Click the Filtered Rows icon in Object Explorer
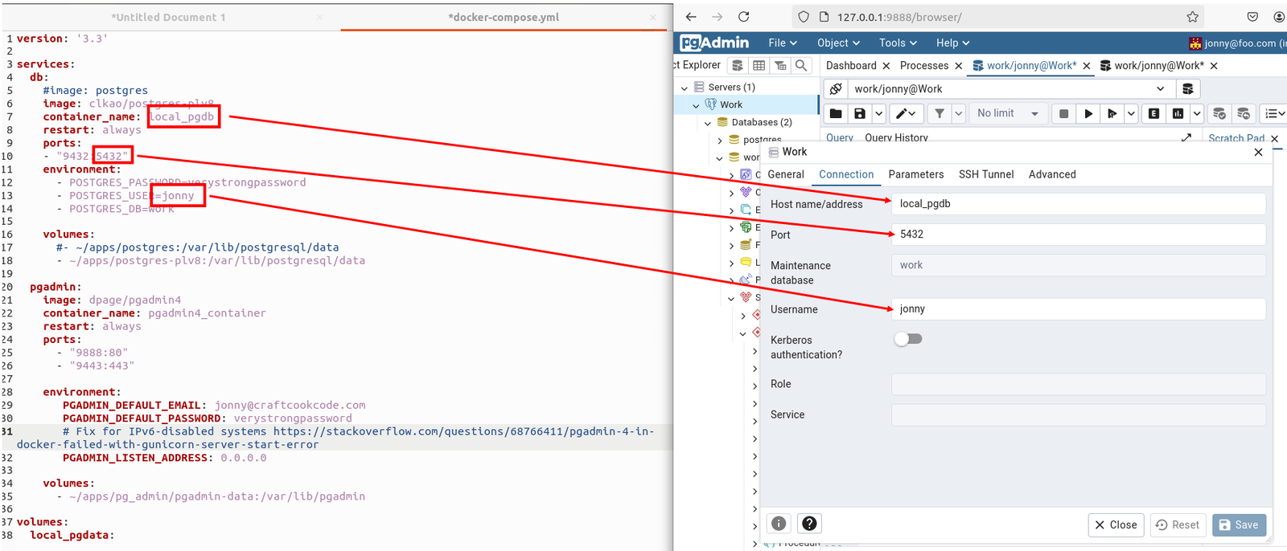This screenshot has width=1287, height=551. tap(780, 65)
